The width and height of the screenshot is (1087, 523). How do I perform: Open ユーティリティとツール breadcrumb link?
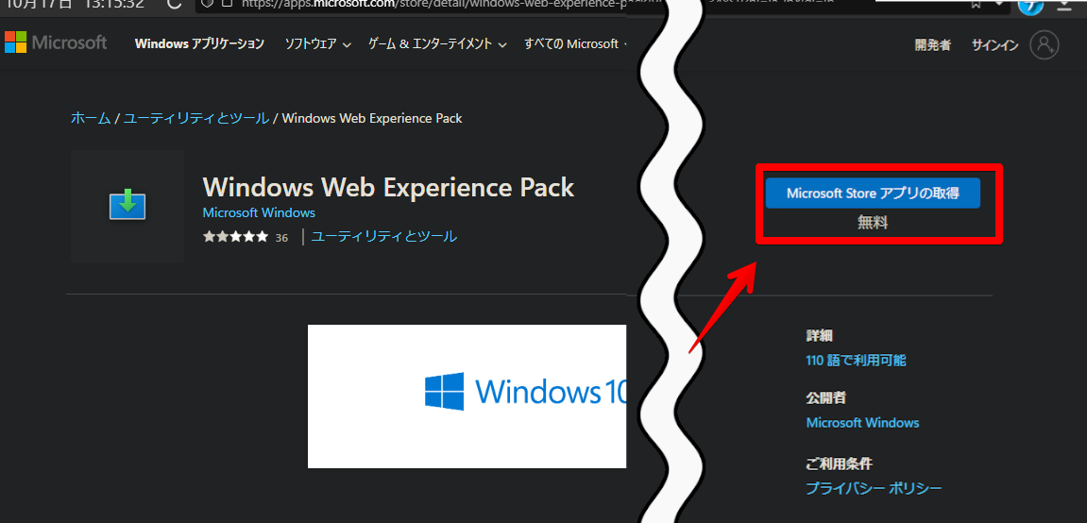click(x=196, y=118)
